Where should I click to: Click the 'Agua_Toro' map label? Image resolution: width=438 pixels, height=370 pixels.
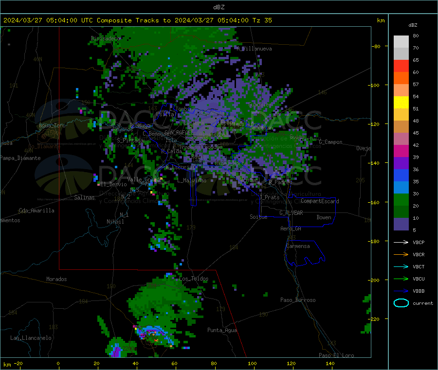coord(52,125)
